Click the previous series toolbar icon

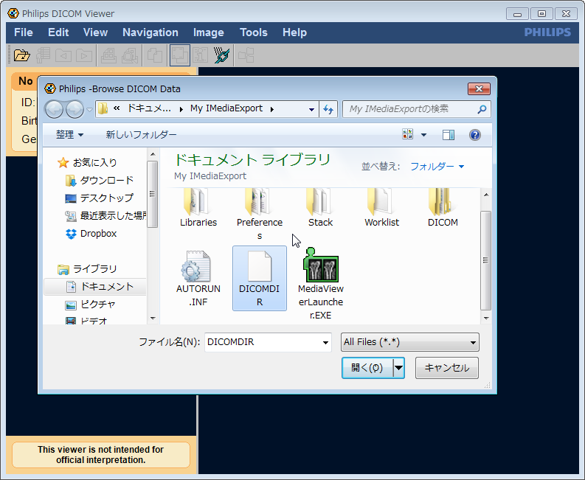click(63, 55)
